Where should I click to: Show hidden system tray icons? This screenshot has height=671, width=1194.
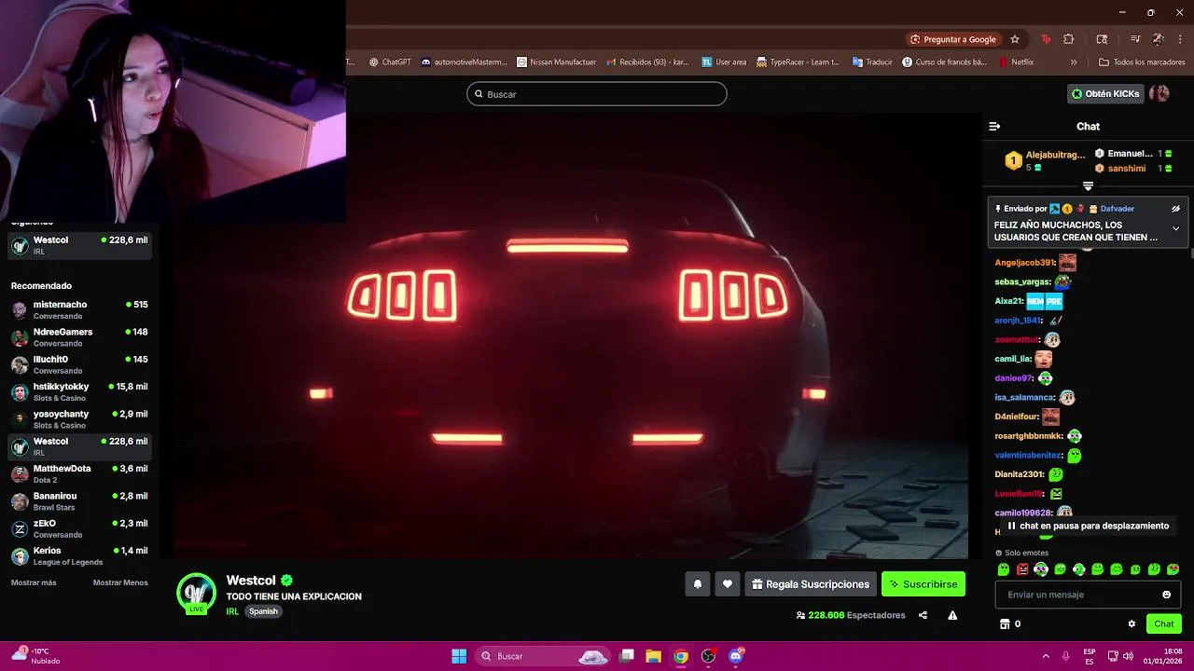[x=1046, y=656]
